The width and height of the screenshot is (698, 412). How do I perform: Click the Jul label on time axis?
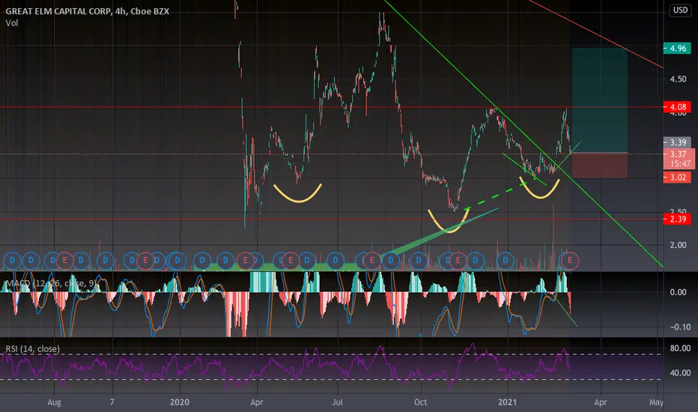338,402
